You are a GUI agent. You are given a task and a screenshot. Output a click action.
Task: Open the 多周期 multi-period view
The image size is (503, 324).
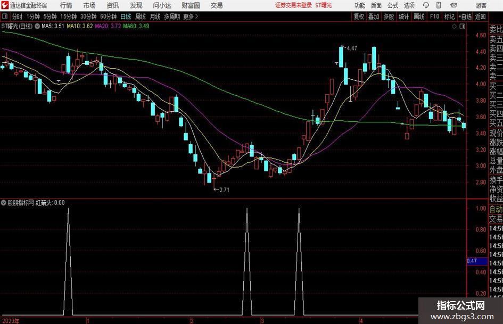coord(172,16)
